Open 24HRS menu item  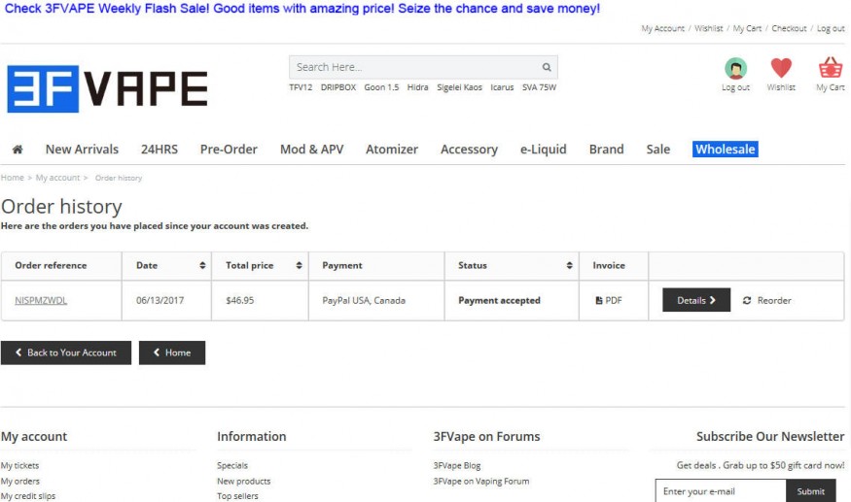[160, 150]
